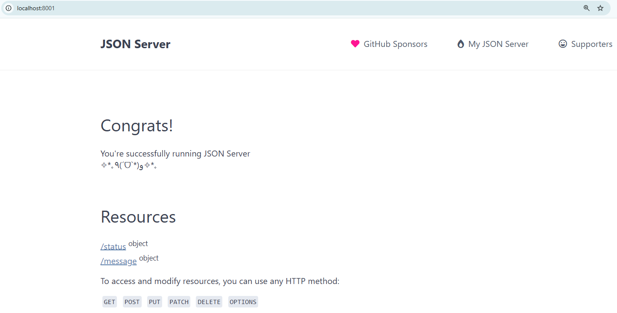
Task: Click the smiley icon beside Supporters
Action: point(563,44)
